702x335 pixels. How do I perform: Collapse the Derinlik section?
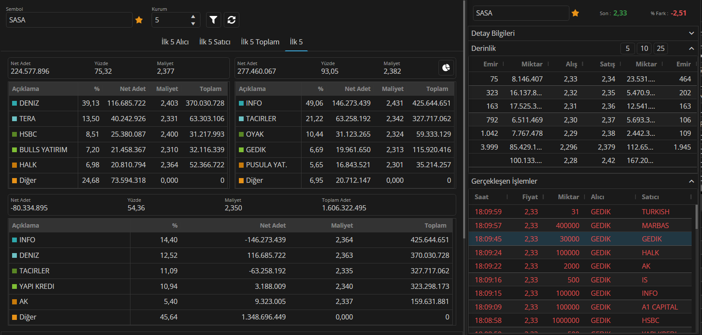click(x=691, y=48)
